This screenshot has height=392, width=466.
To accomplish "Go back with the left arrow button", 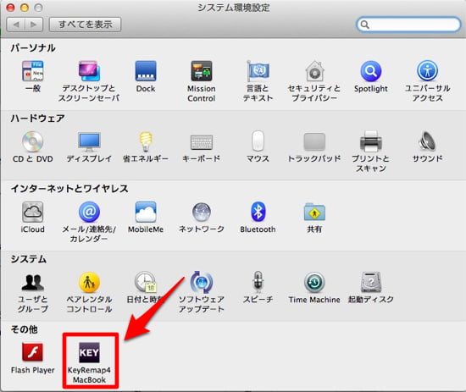I will pos(16,25).
